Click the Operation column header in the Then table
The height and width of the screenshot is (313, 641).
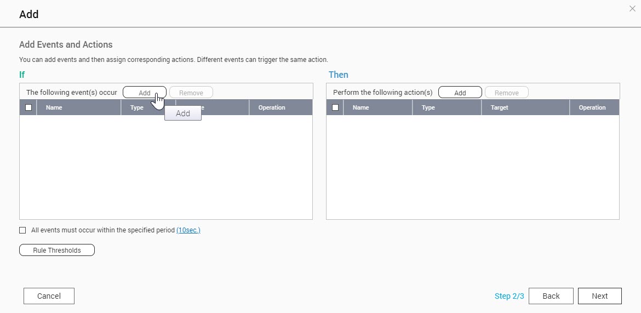click(592, 107)
